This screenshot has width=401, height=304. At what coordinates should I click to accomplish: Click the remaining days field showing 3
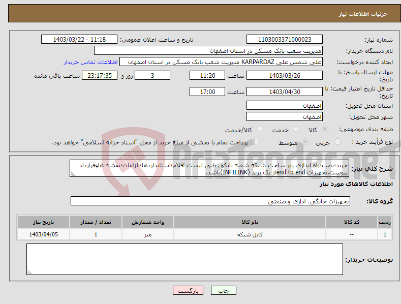click(x=152, y=75)
